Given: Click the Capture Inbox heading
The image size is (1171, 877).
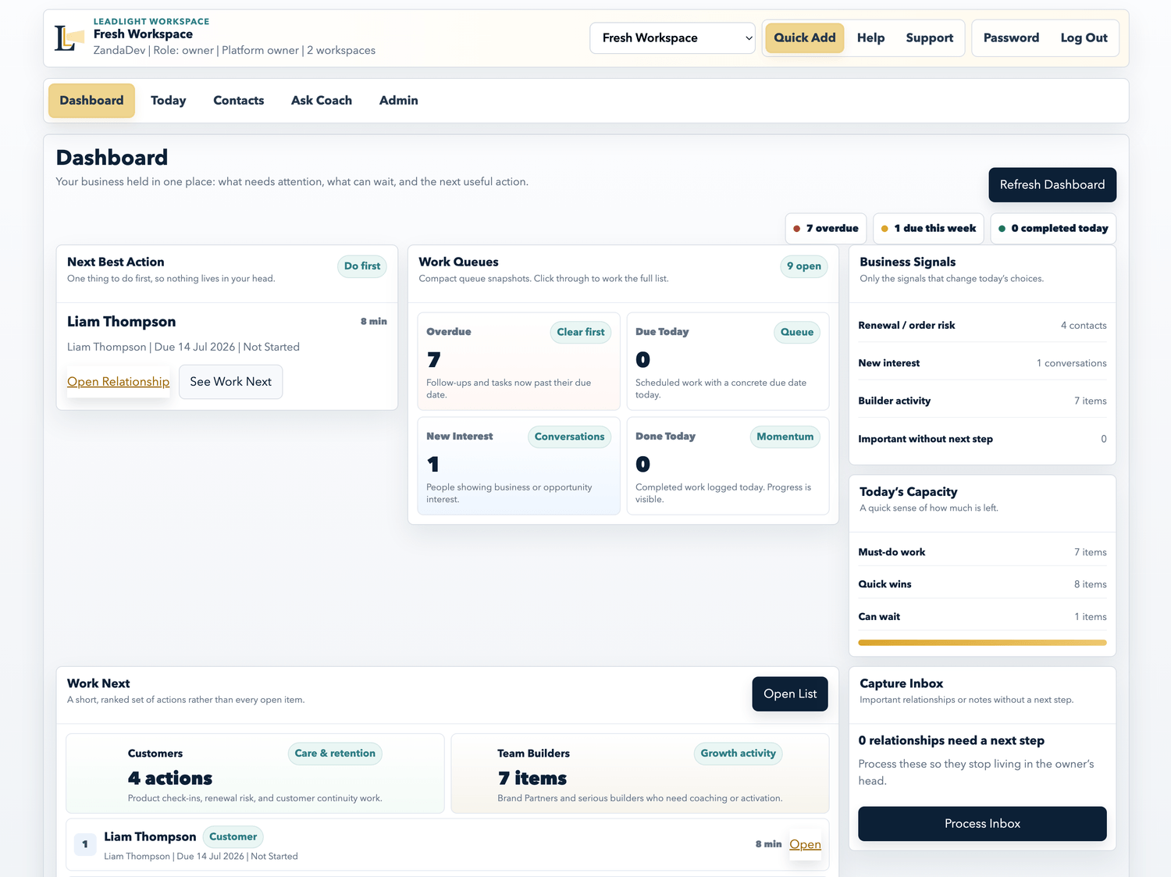Looking at the screenshot, I should 901,683.
